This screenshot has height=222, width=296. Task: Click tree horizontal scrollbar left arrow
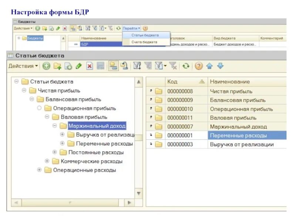(16, 202)
